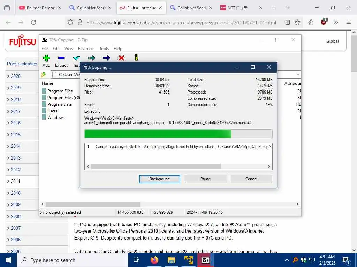Click the Extract minus icon in 7-Zip
Image resolution: width=357 pixels, height=267 pixels.
[x=61, y=58]
